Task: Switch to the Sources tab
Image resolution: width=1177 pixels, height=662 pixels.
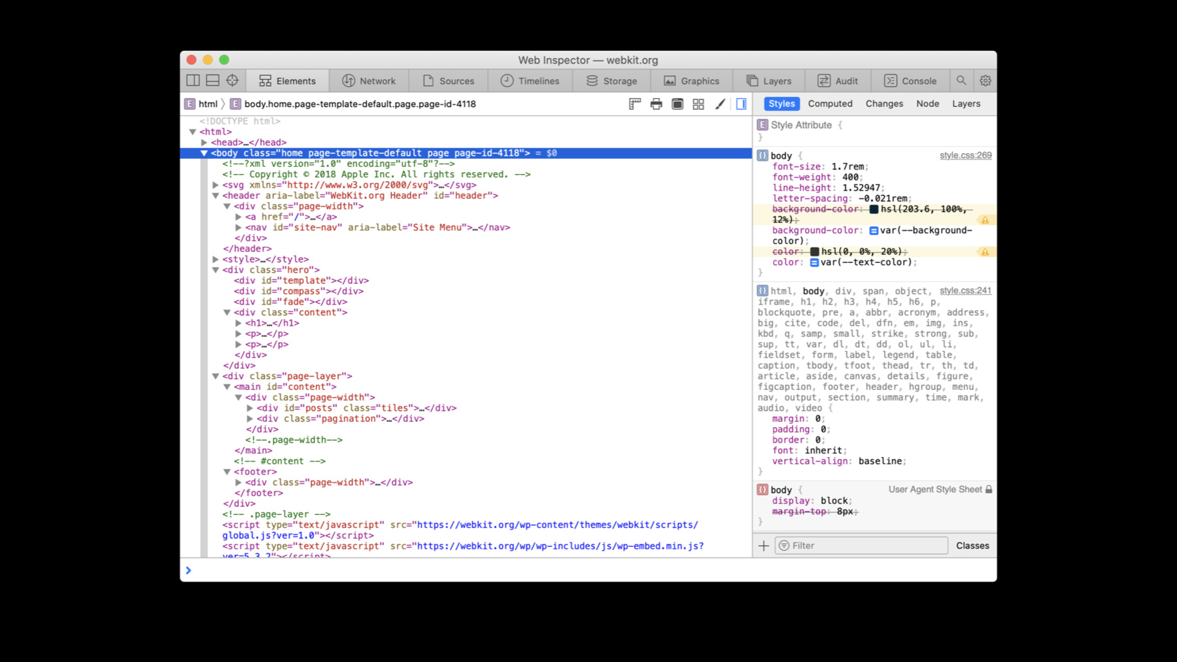Action: tap(449, 81)
